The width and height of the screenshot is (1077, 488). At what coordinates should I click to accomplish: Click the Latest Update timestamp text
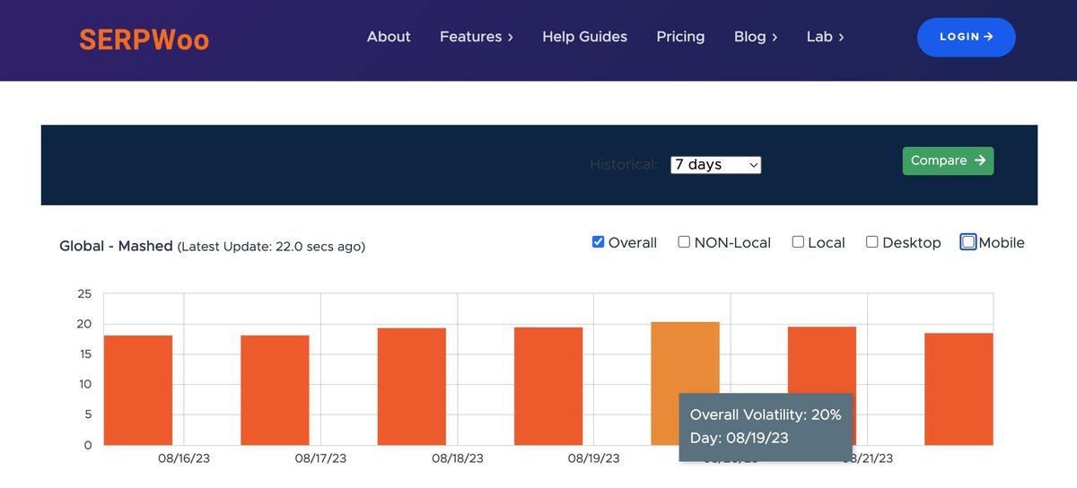271,247
